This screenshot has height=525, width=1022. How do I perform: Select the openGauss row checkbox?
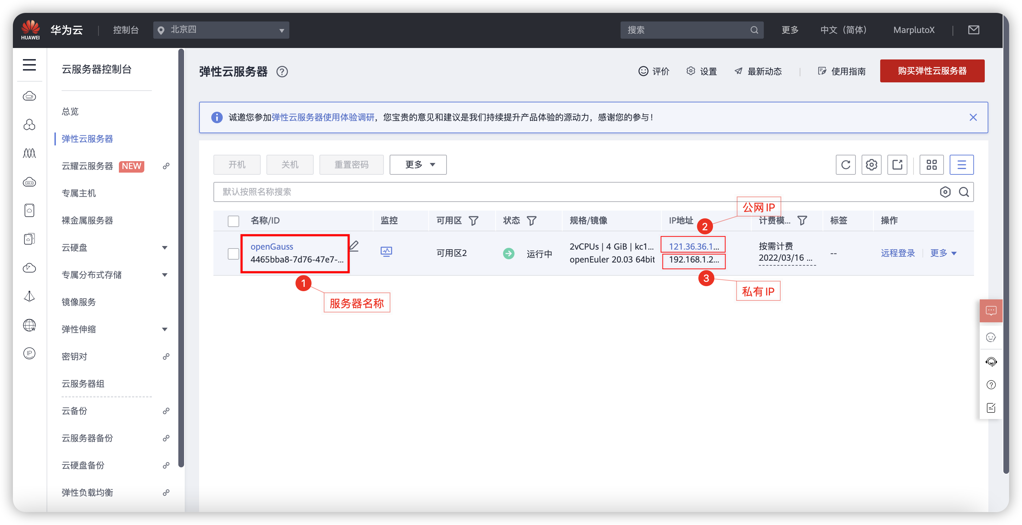pos(233,254)
